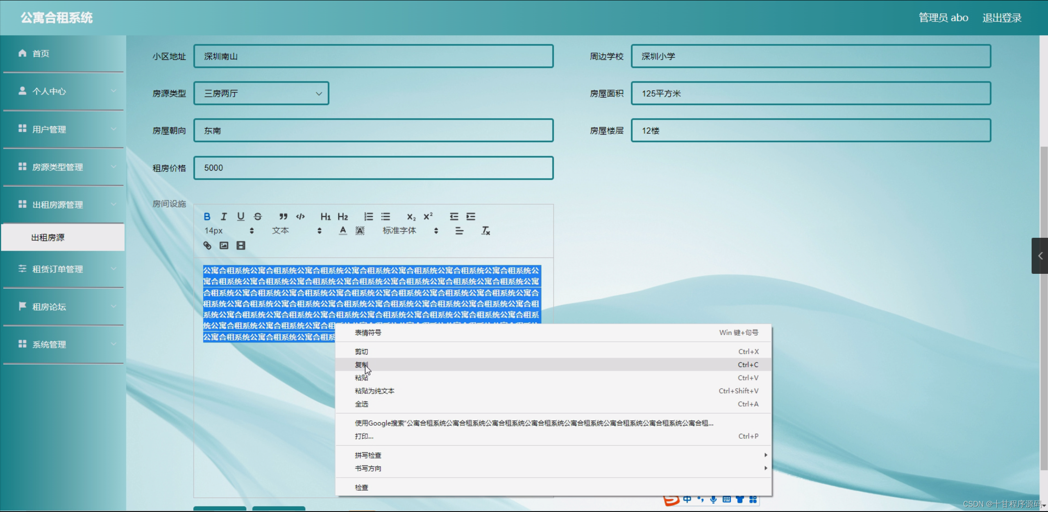Apply superscript formatting
Image resolution: width=1048 pixels, height=512 pixels.
(x=428, y=217)
